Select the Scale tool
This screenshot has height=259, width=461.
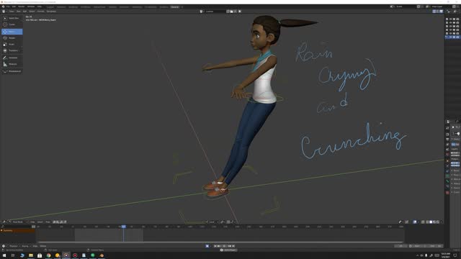[x=12, y=45]
